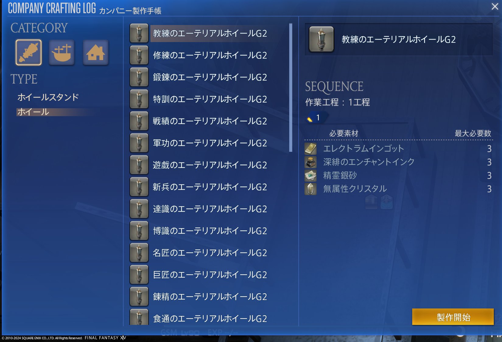Click the 最大必要数 column header
Viewport: 502px width, 342px height.
473,133
